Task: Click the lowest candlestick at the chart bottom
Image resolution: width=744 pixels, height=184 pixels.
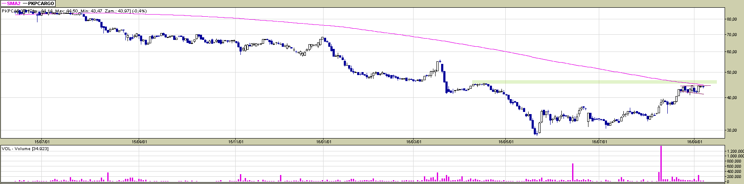Action: tap(536, 133)
